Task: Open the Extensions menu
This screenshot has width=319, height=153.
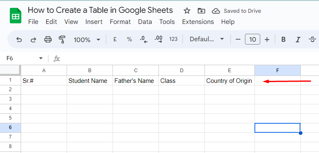Action: (x=198, y=22)
